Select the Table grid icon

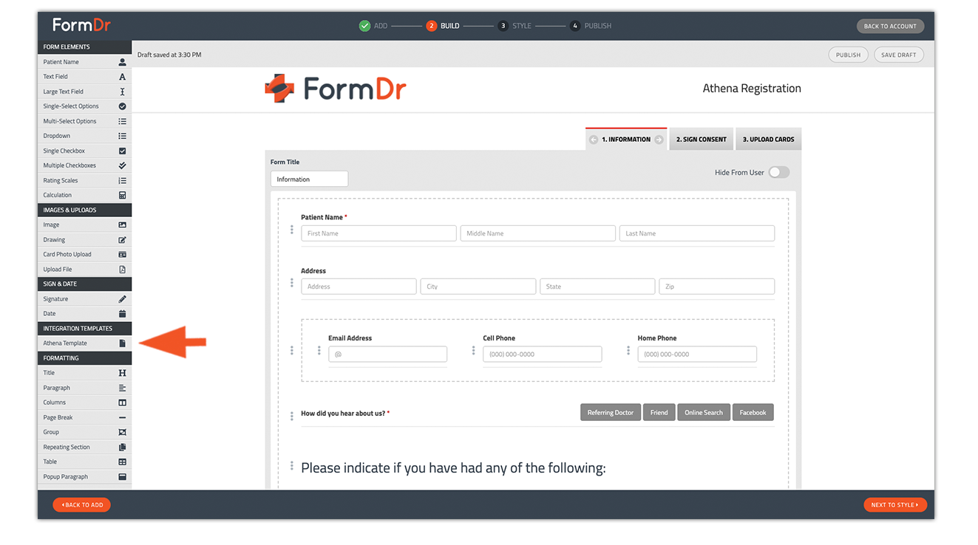(x=123, y=462)
